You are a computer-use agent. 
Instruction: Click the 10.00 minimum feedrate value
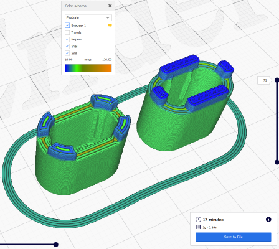tap(69, 60)
